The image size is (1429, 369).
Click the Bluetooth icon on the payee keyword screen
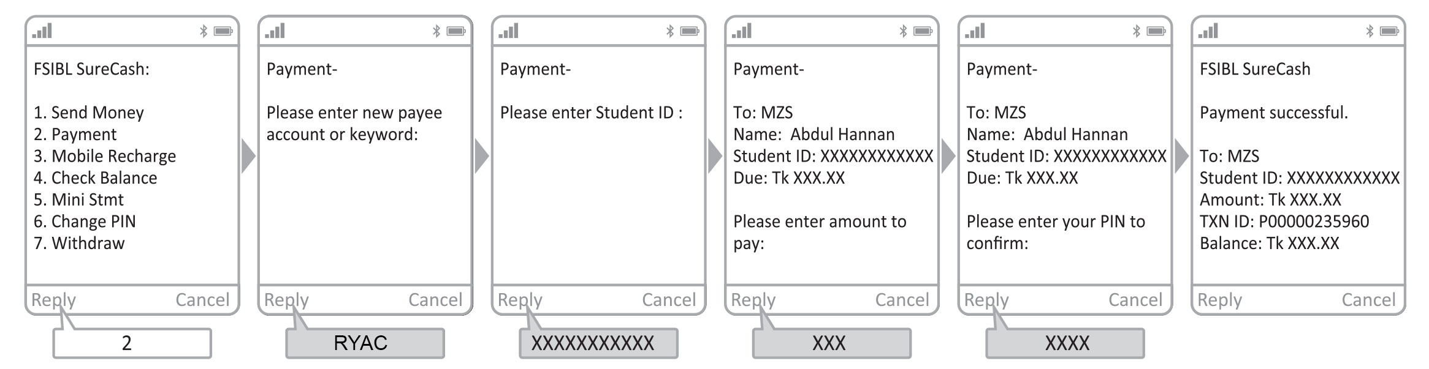[x=436, y=31]
